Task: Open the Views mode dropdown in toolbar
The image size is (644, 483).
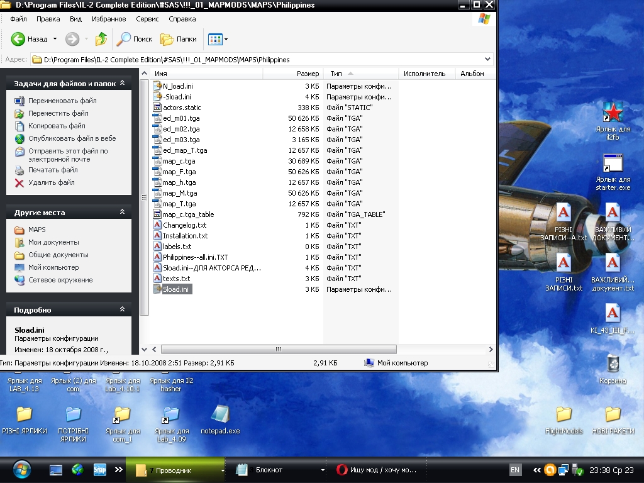Action: (x=225, y=39)
